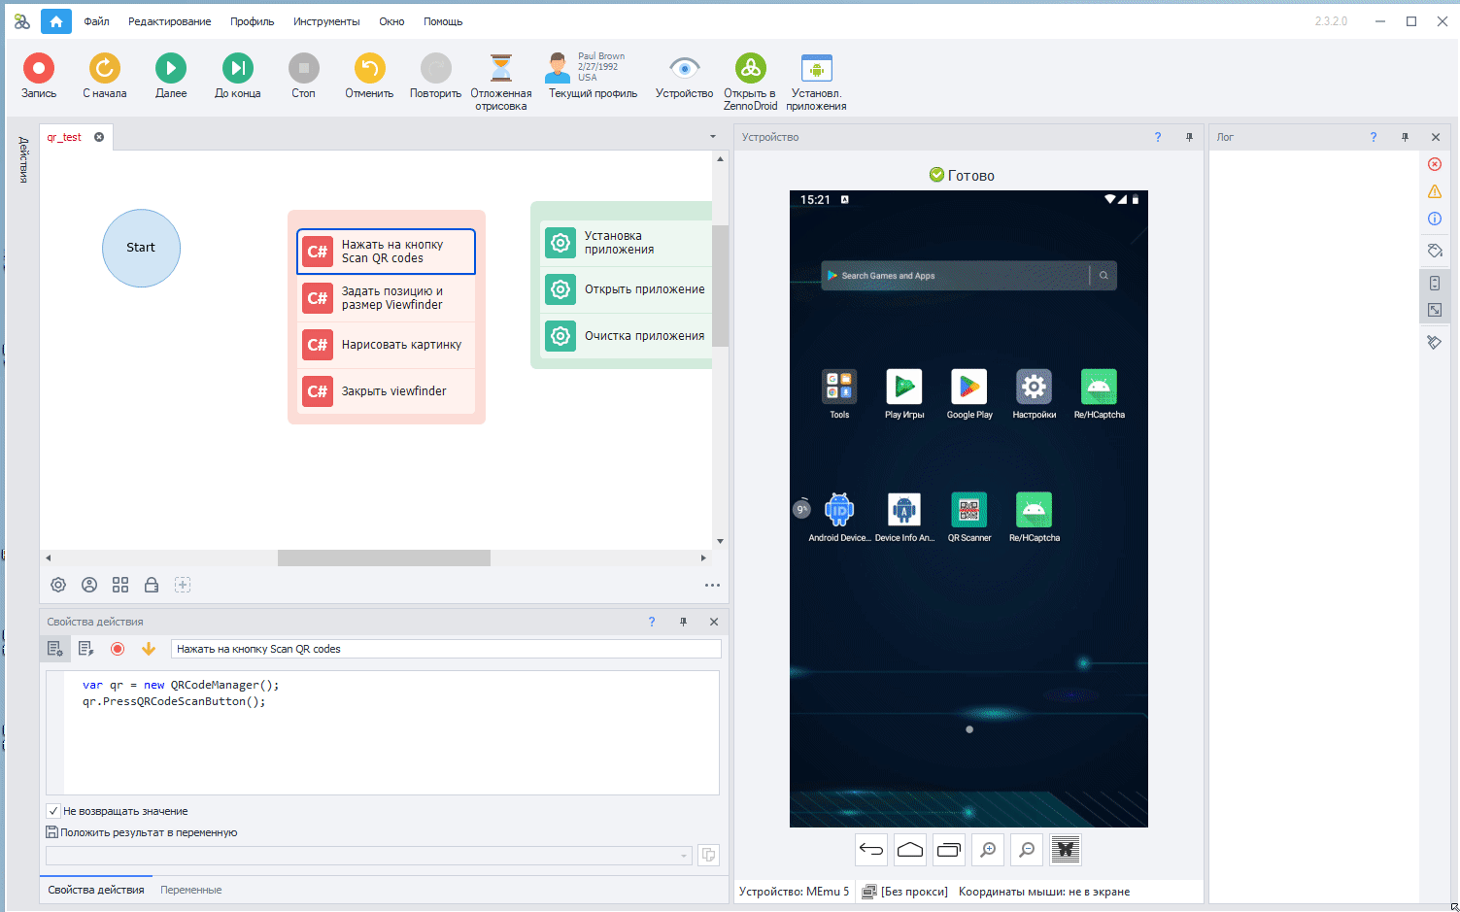Screen dimensions: 1460x912
Task: Open QR Scanner app on device screen
Action: (x=968, y=511)
